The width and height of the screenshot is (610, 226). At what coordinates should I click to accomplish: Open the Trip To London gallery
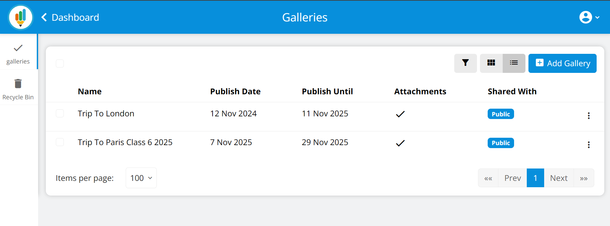coord(106,114)
